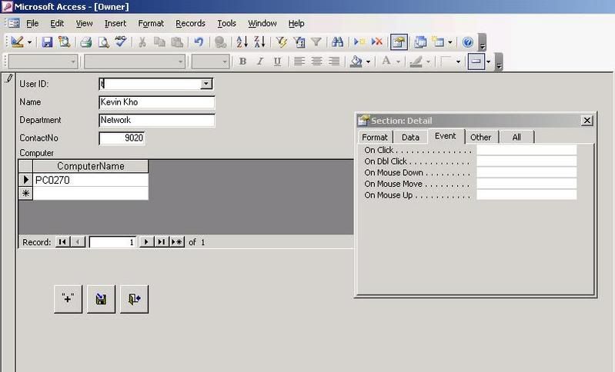Open the Special Effect dropdown arrow

[488, 61]
